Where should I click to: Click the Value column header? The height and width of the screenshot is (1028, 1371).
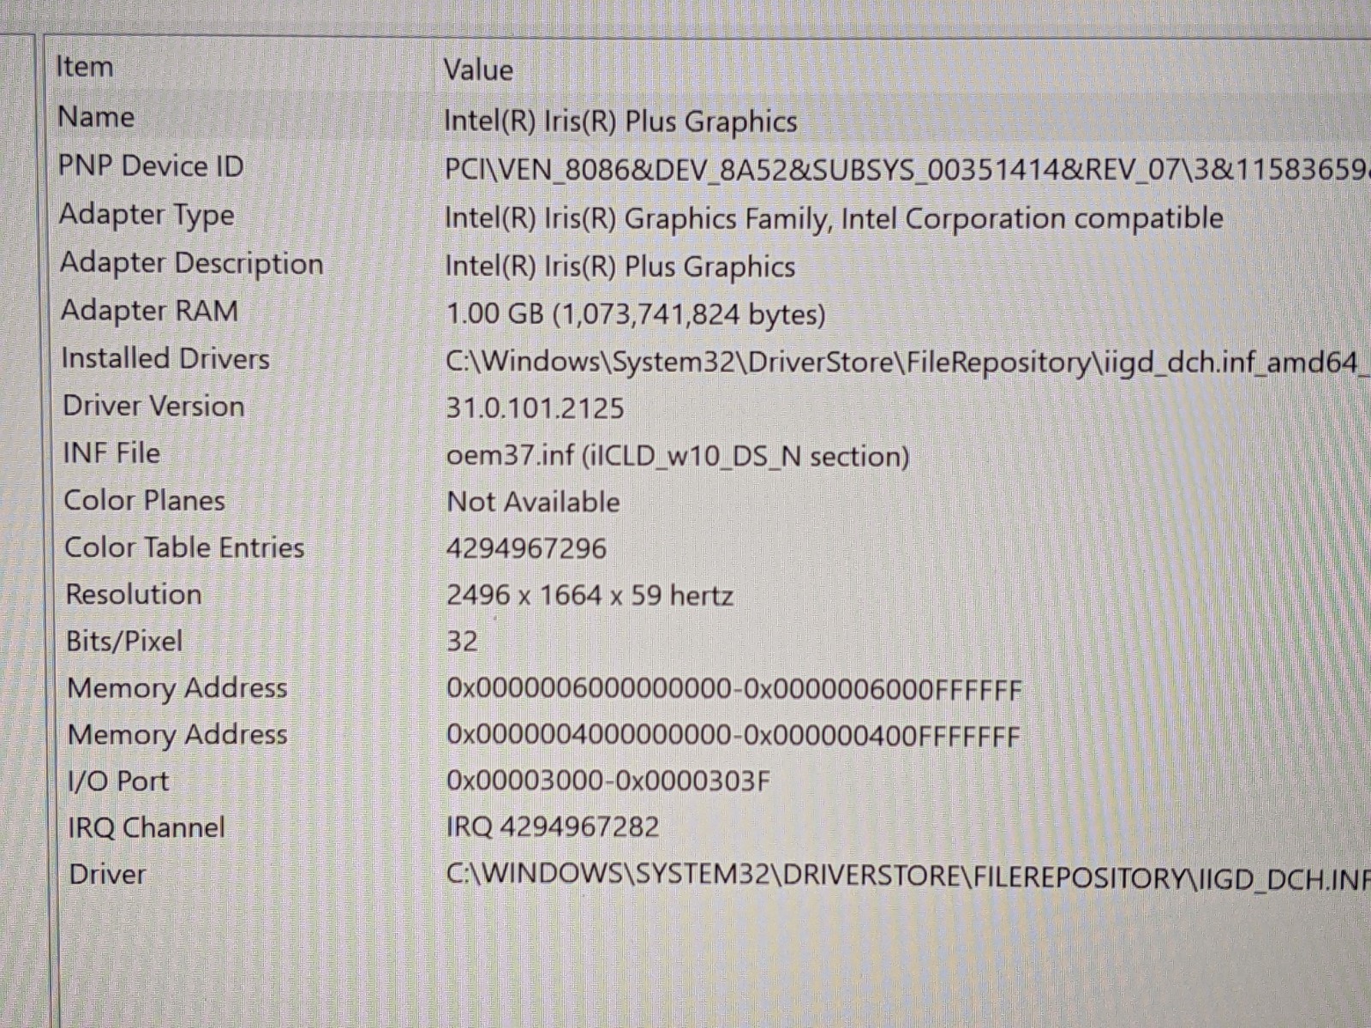(x=478, y=69)
